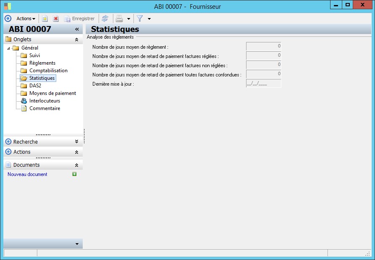Screen dimensions: 375x260
Task: Click the Règlements folder icon
Action: coord(24,63)
